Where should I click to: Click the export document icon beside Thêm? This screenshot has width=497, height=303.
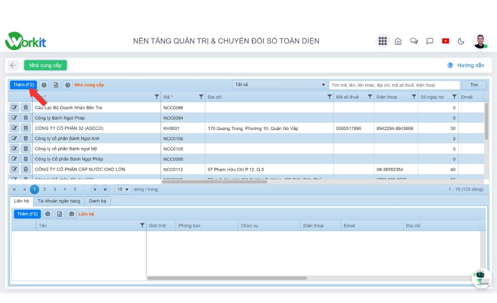coord(55,85)
